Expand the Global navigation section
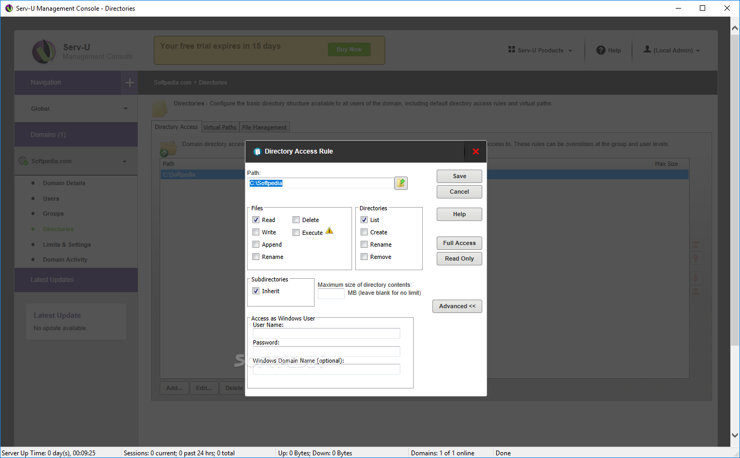 tap(76, 109)
